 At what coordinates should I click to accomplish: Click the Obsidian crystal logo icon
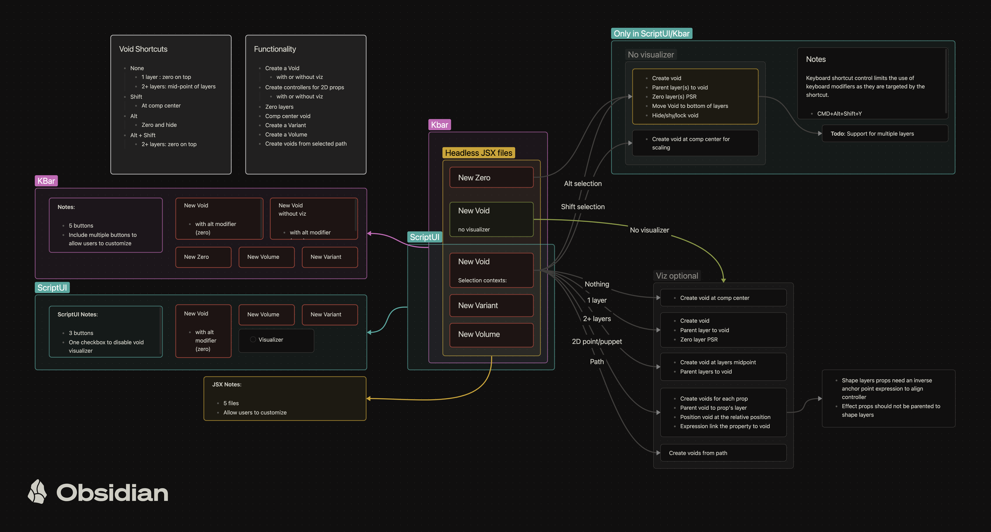point(37,491)
